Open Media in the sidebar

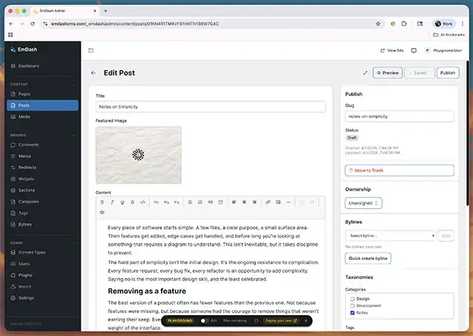coord(43,117)
